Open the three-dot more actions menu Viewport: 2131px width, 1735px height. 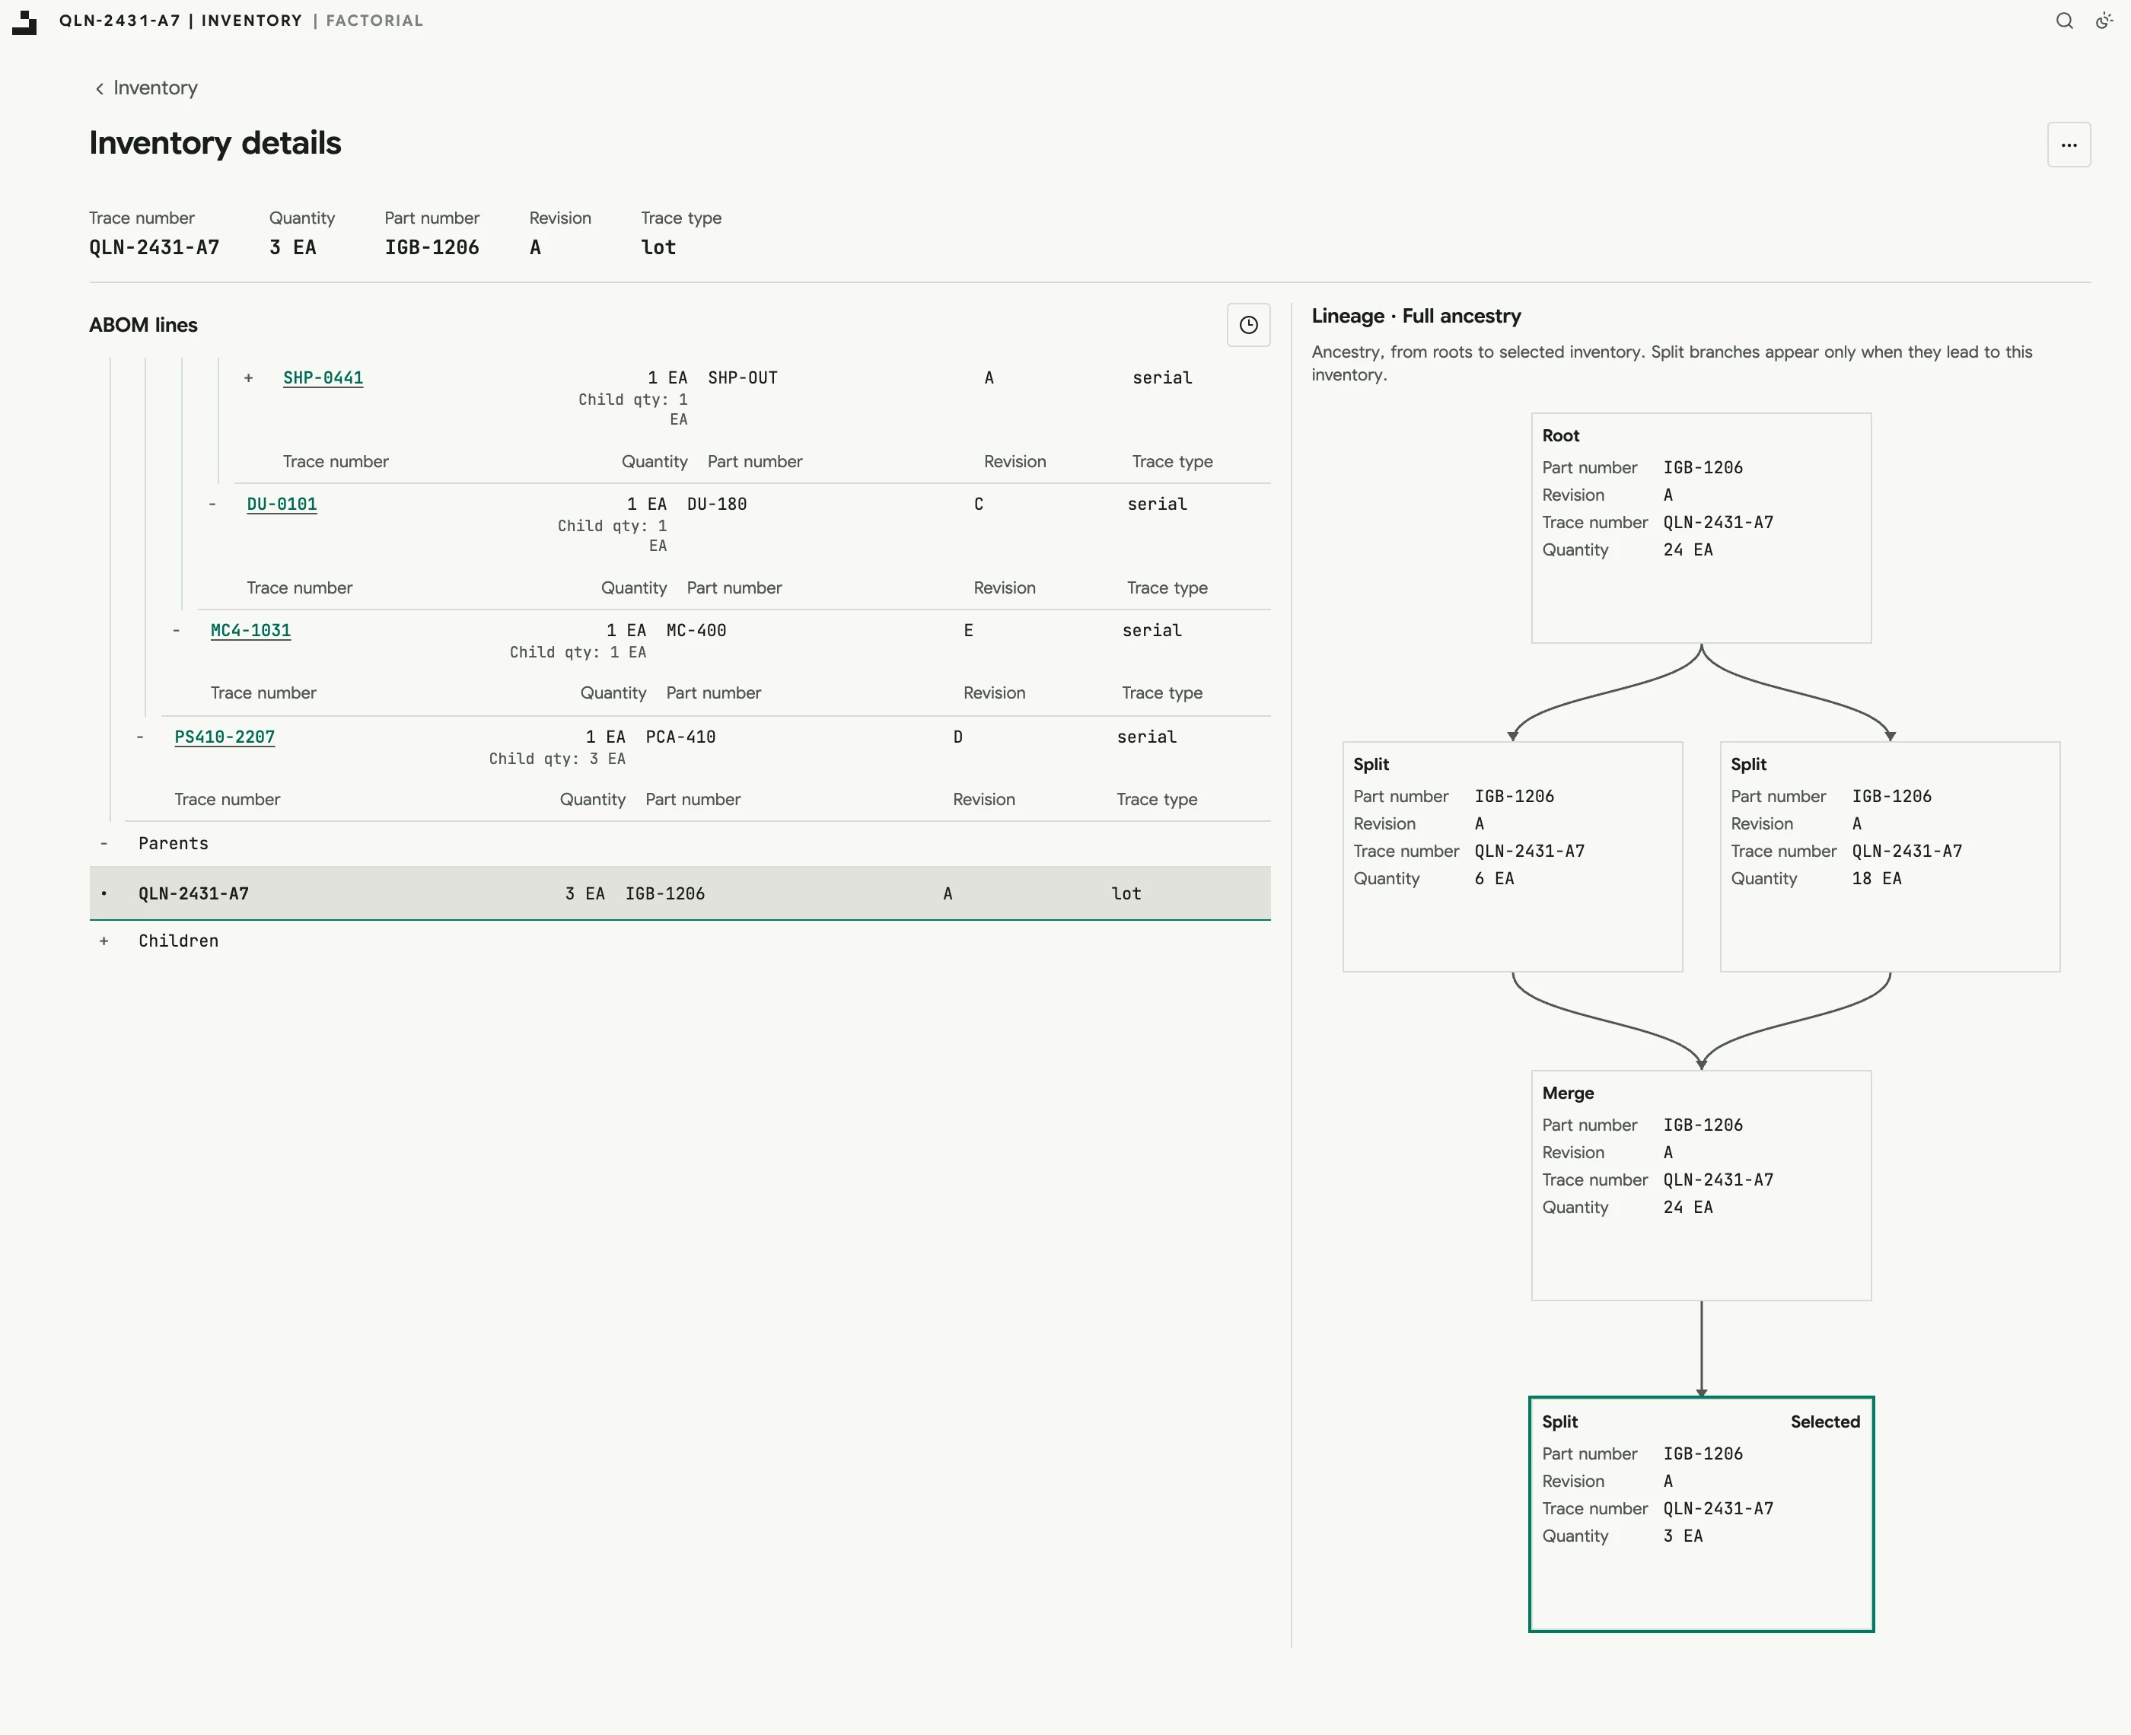2068,145
